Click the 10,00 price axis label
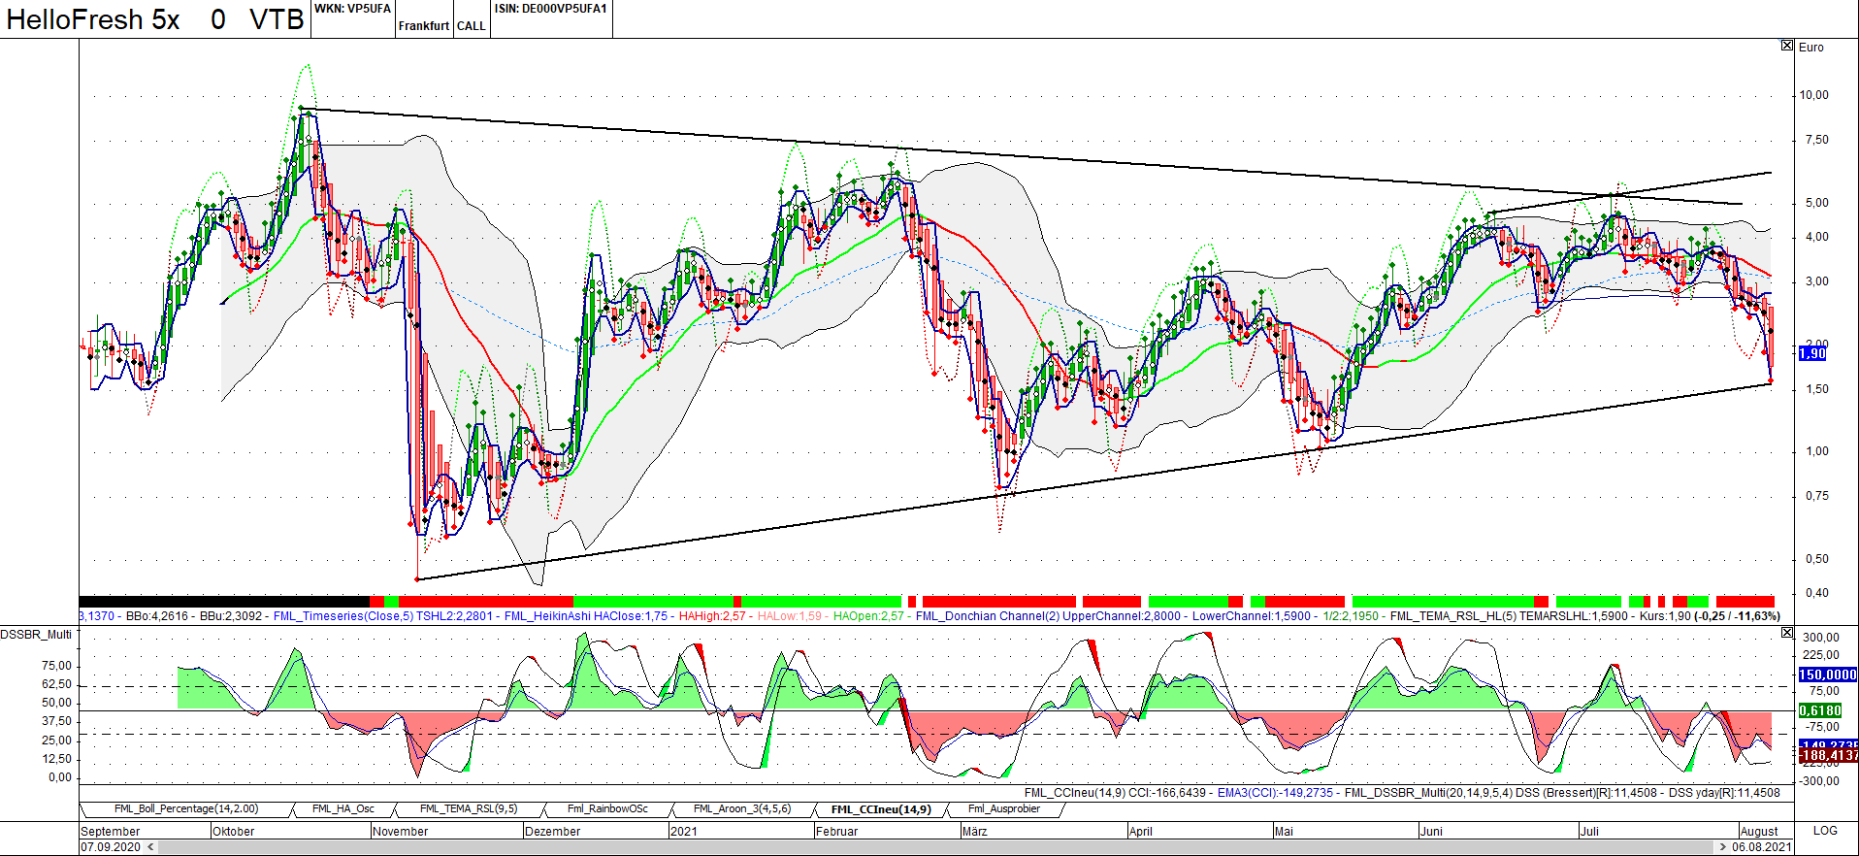Screen dimensions: 1859x856 [1813, 95]
